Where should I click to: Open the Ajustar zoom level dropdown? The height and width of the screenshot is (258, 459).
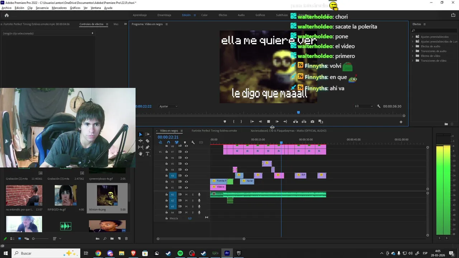(x=169, y=106)
